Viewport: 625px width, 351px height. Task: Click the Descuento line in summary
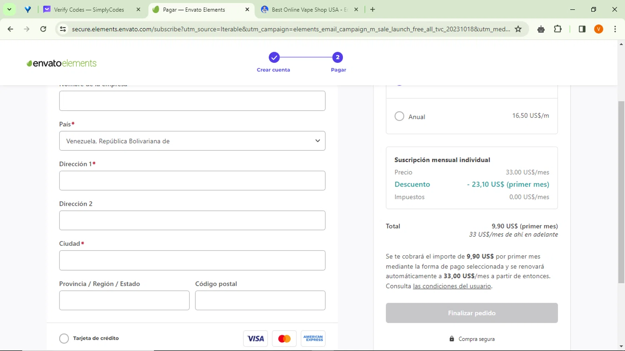click(x=472, y=184)
